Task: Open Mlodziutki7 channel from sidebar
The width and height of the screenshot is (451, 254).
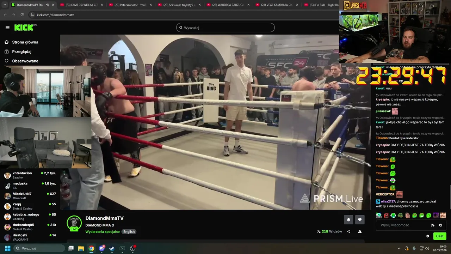Action: click(x=30, y=196)
